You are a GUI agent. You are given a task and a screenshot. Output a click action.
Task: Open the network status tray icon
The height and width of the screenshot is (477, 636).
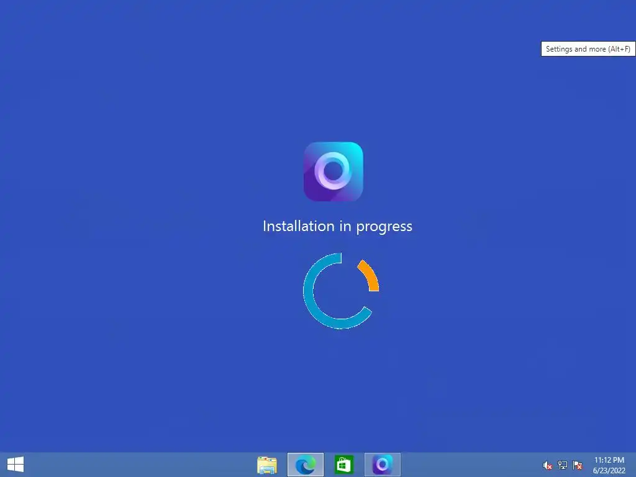coord(563,465)
